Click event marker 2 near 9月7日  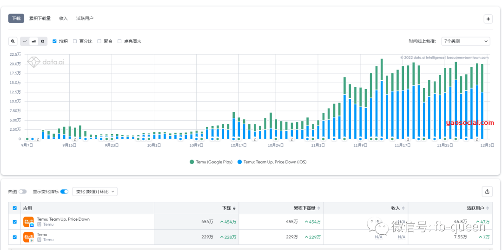(x=38, y=139)
